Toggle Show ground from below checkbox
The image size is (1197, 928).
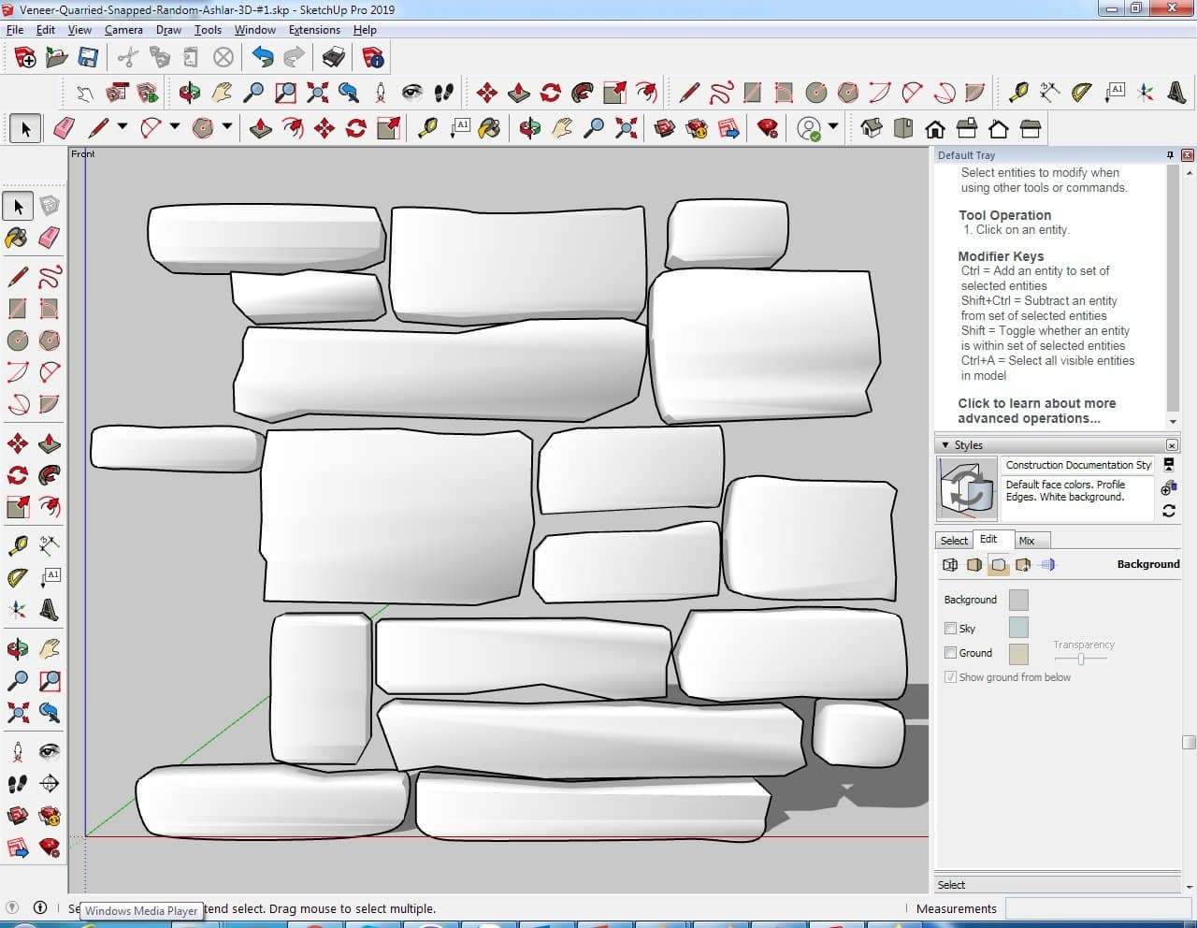(x=950, y=677)
